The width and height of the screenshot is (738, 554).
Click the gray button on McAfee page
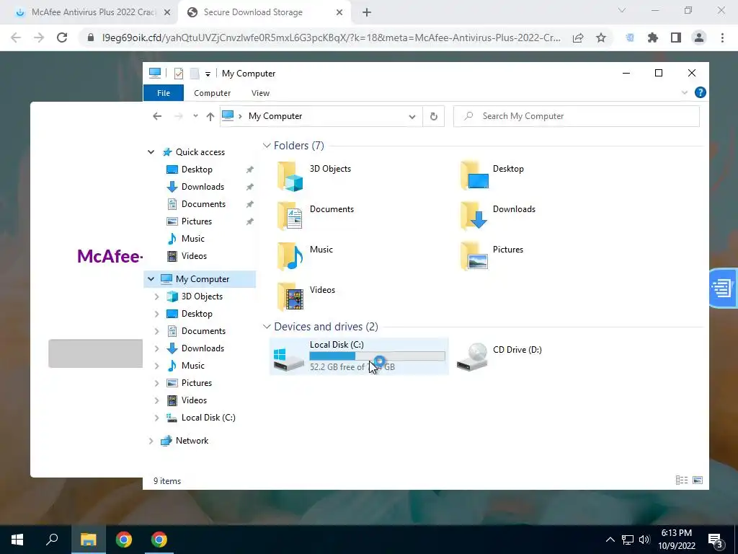[x=96, y=353]
